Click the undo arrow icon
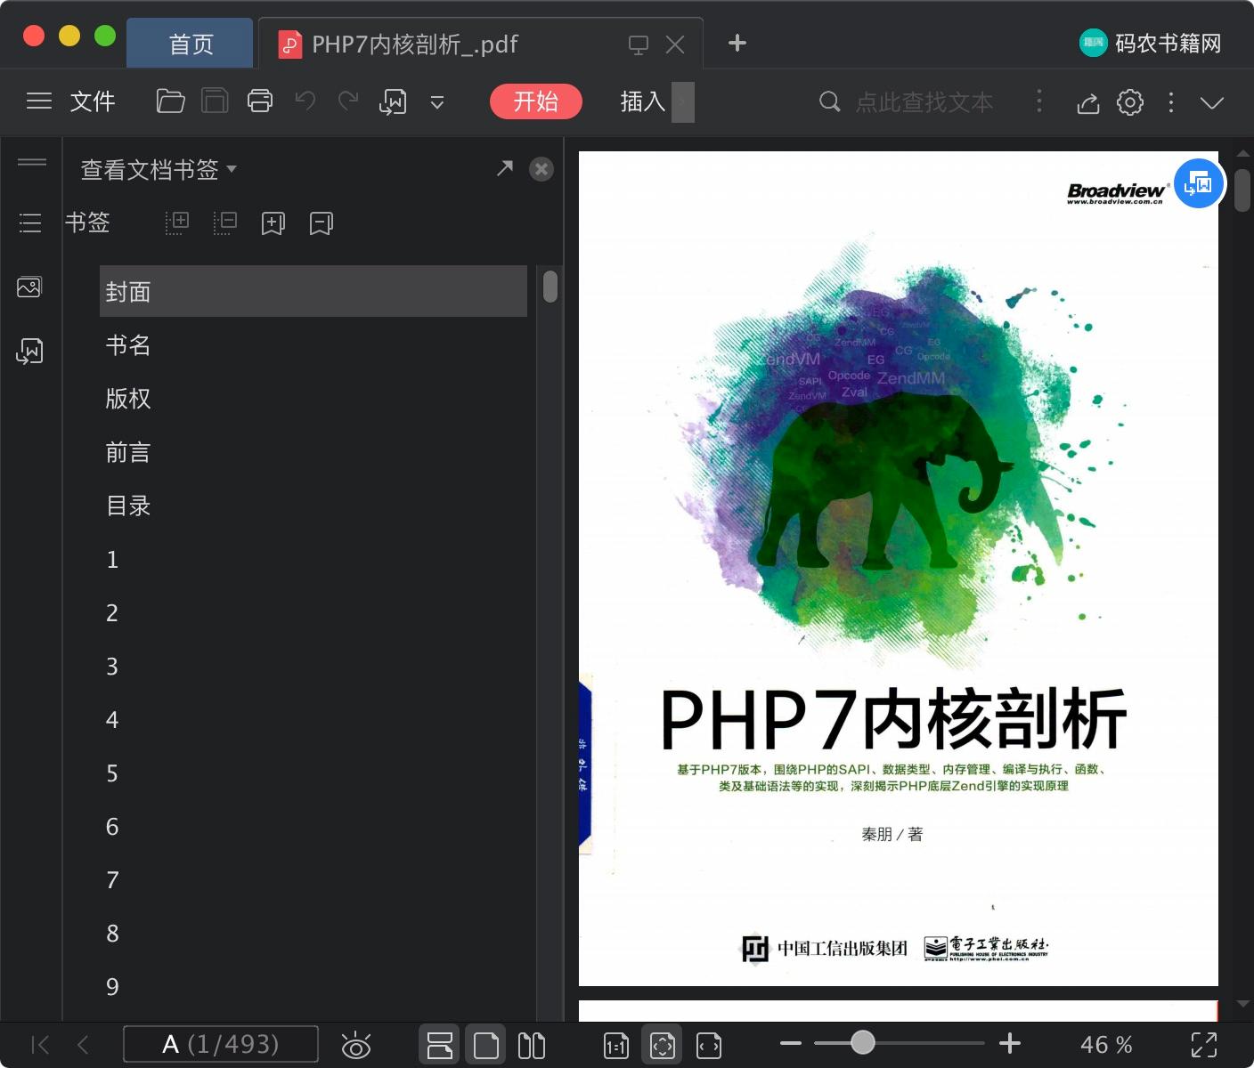The image size is (1254, 1068). click(305, 101)
